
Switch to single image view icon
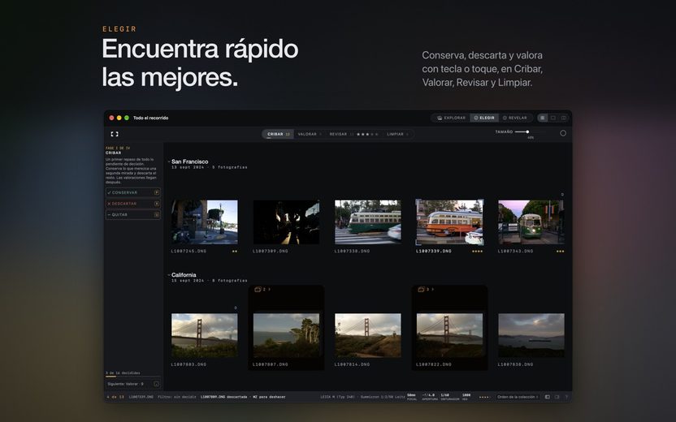point(553,118)
